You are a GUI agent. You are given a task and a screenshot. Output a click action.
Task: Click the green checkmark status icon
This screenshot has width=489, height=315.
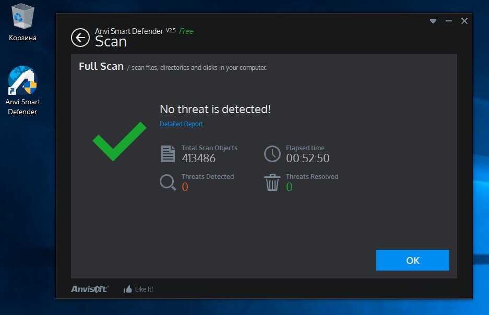120,141
